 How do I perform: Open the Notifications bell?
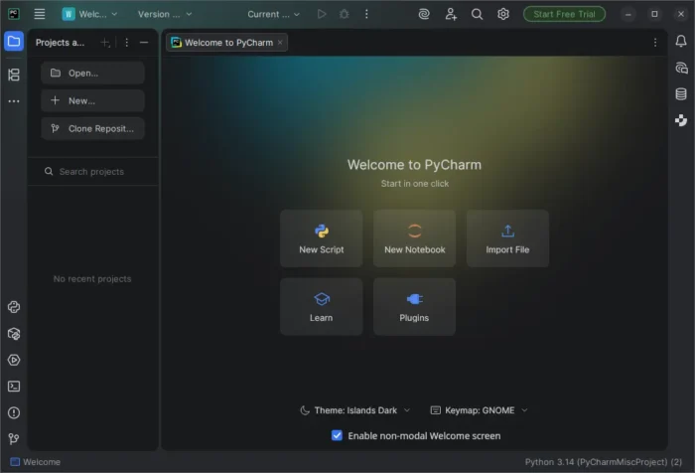(x=681, y=42)
